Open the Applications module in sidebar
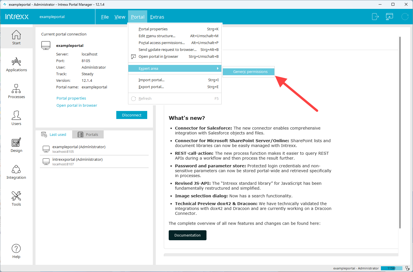 point(16,65)
